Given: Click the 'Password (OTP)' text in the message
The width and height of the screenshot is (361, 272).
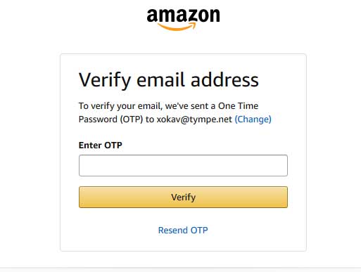Looking at the screenshot, I should (x=110, y=119).
